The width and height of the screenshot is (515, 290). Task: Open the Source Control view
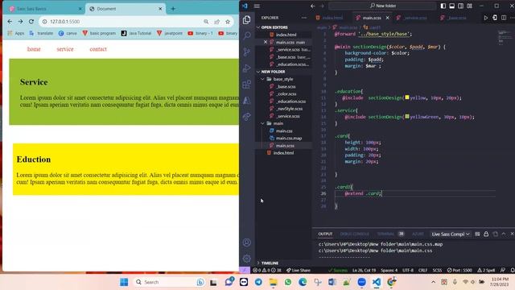click(247, 52)
